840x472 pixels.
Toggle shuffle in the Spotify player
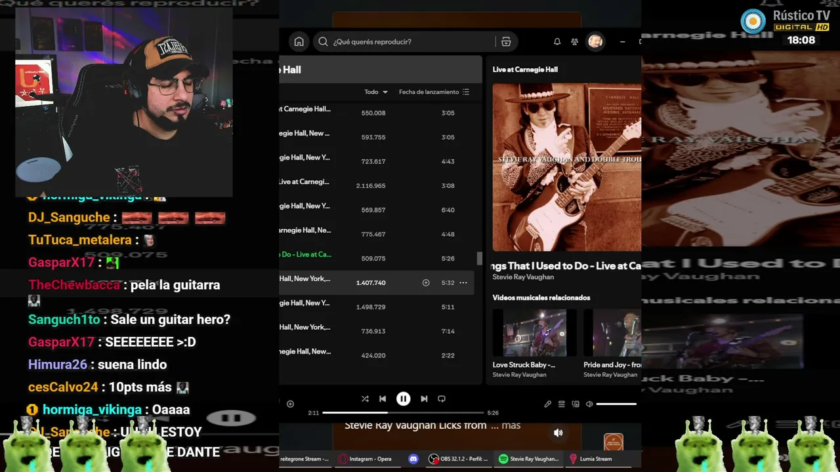[x=365, y=399]
